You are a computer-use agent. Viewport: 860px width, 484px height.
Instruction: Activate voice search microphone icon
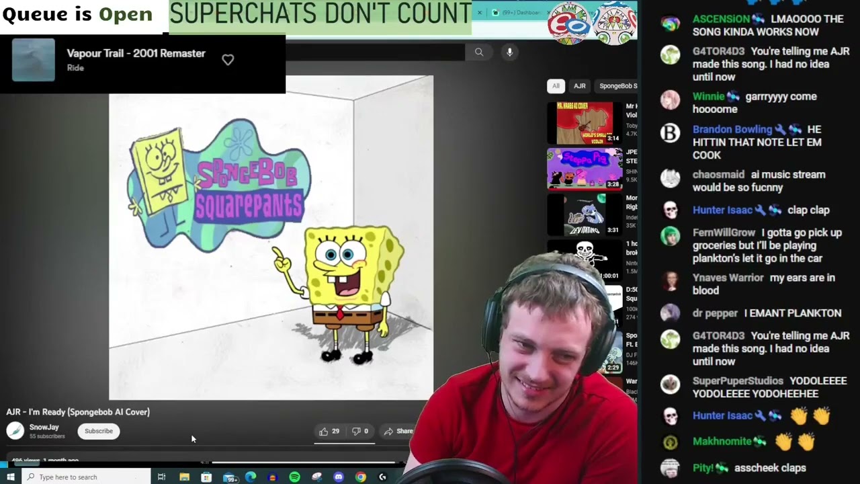(509, 52)
